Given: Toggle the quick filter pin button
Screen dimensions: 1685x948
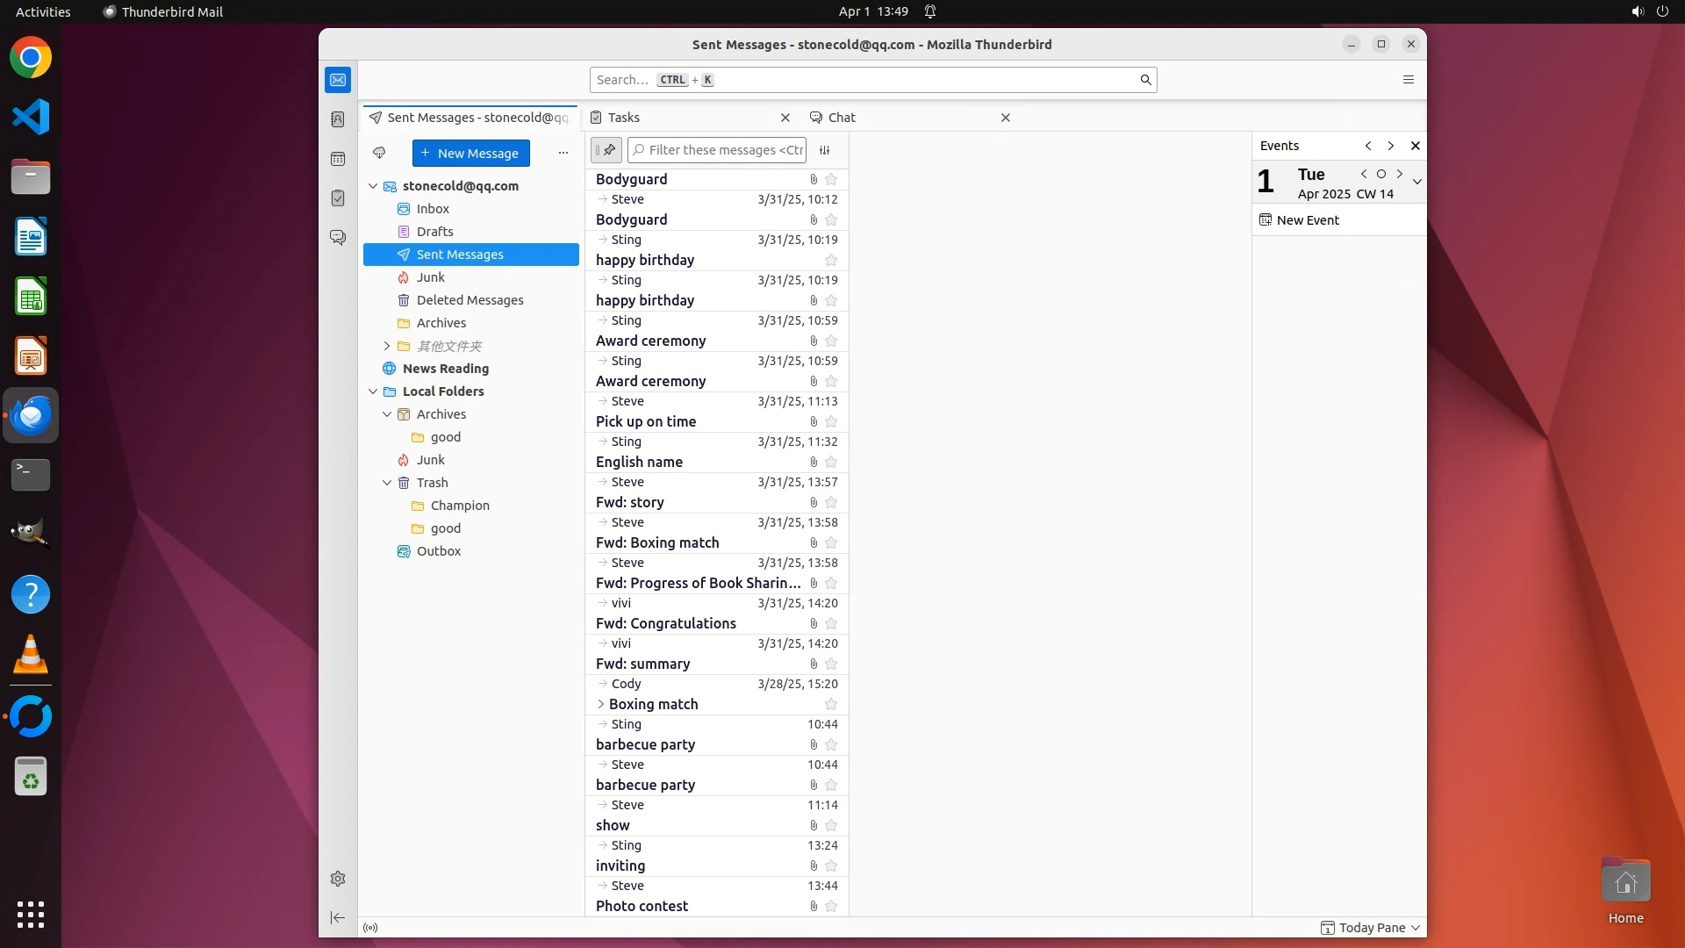Looking at the screenshot, I should coord(606,150).
